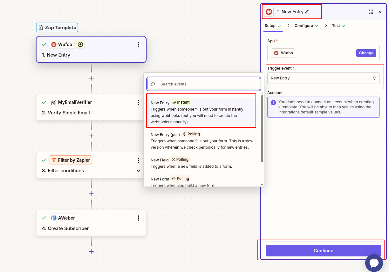Open the Trigger event dropdown
Viewport: 389px width, 272px height.
pyautogui.click(x=324, y=78)
